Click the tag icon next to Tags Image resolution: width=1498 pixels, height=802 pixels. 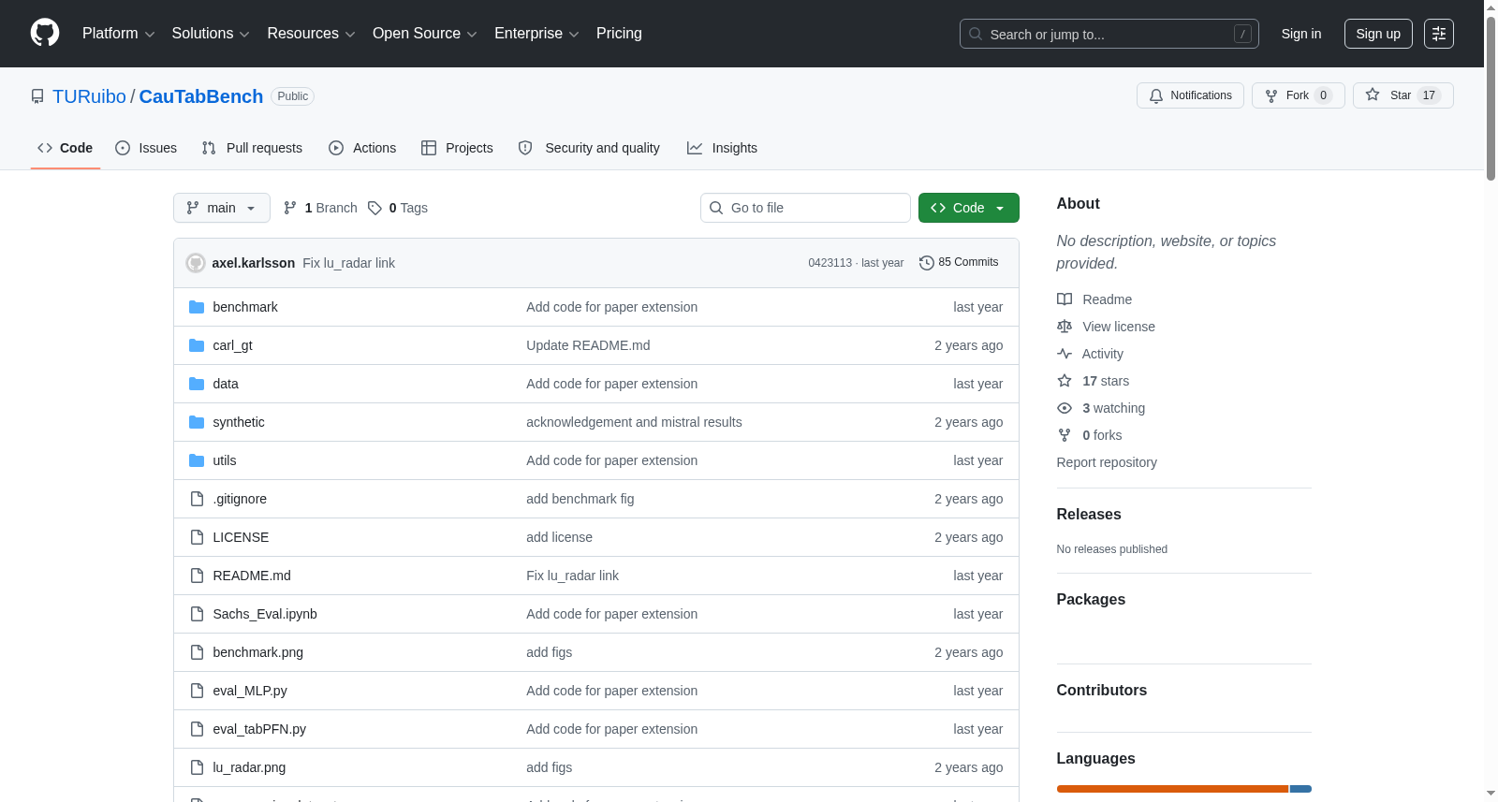coord(374,208)
